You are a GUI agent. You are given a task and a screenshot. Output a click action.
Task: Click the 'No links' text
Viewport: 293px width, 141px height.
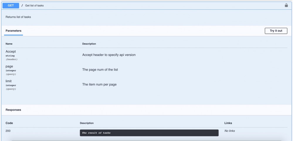click(x=229, y=131)
